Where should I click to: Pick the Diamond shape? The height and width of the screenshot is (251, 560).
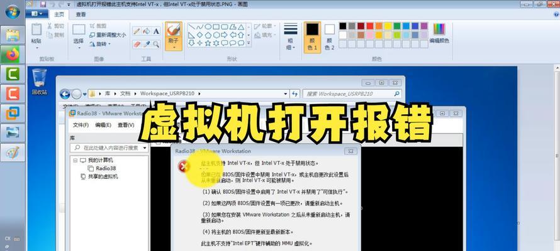pyautogui.click(x=199, y=35)
